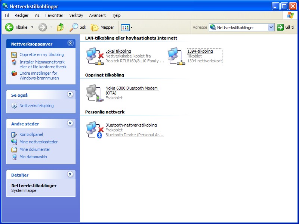Viewport: 299px width, 224px height.
Task: Click Installer hjemmenettverk eller kontornettverk link
Action: point(43,64)
